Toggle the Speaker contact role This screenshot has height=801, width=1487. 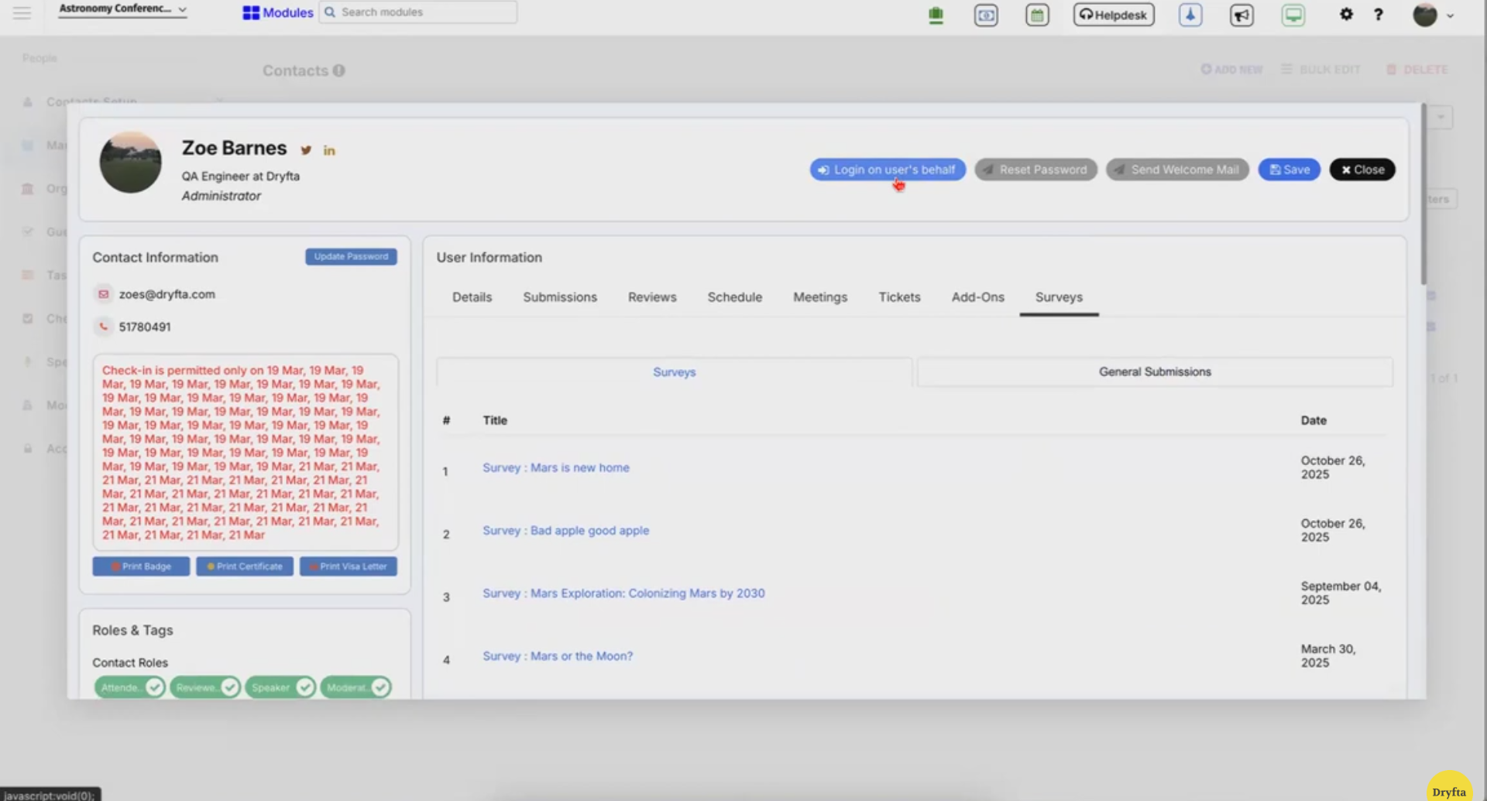[304, 686]
